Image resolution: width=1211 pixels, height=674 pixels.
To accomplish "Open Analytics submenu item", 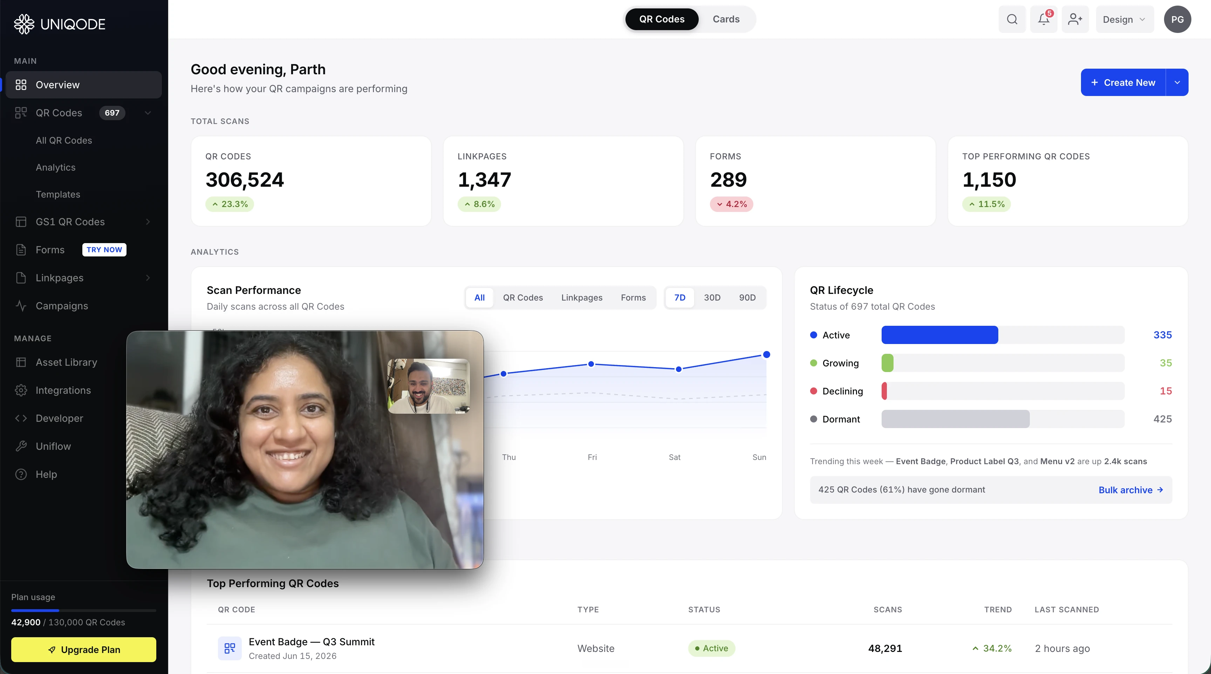I will 55,167.
